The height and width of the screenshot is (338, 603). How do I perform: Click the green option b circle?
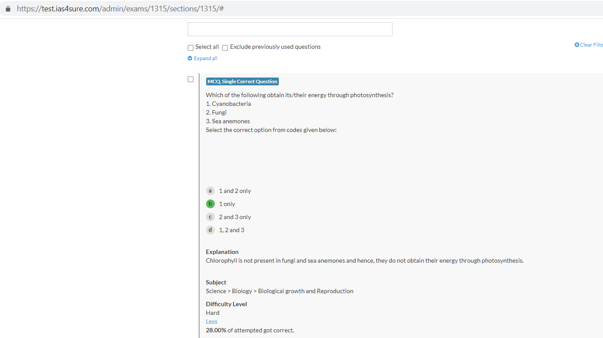210,204
